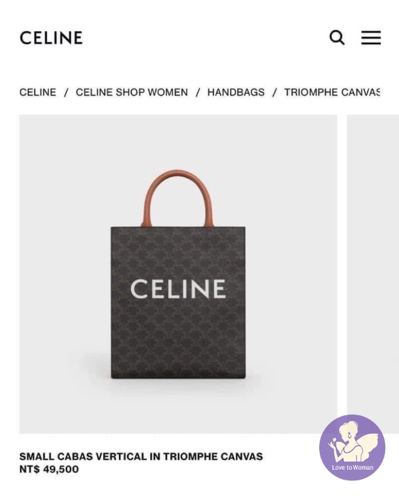Click the slash separator before TRIOMPHE CANVAS
This screenshot has width=399, height=499.
[275, 92]
